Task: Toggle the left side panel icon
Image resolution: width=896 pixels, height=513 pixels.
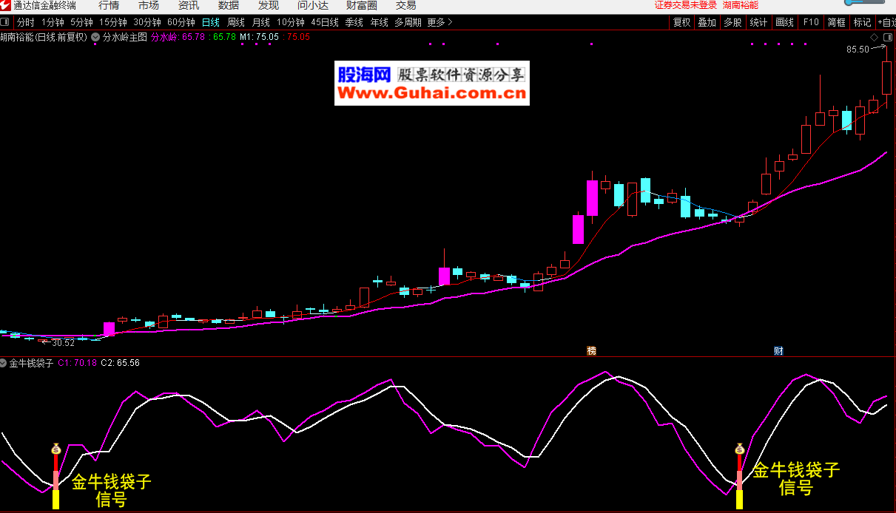Action: [x=5, y=22]
